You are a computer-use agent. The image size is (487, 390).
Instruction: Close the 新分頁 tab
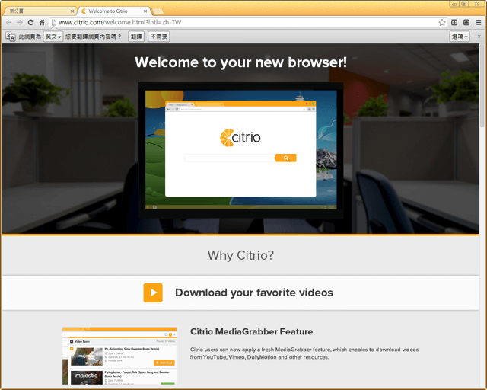72,11
